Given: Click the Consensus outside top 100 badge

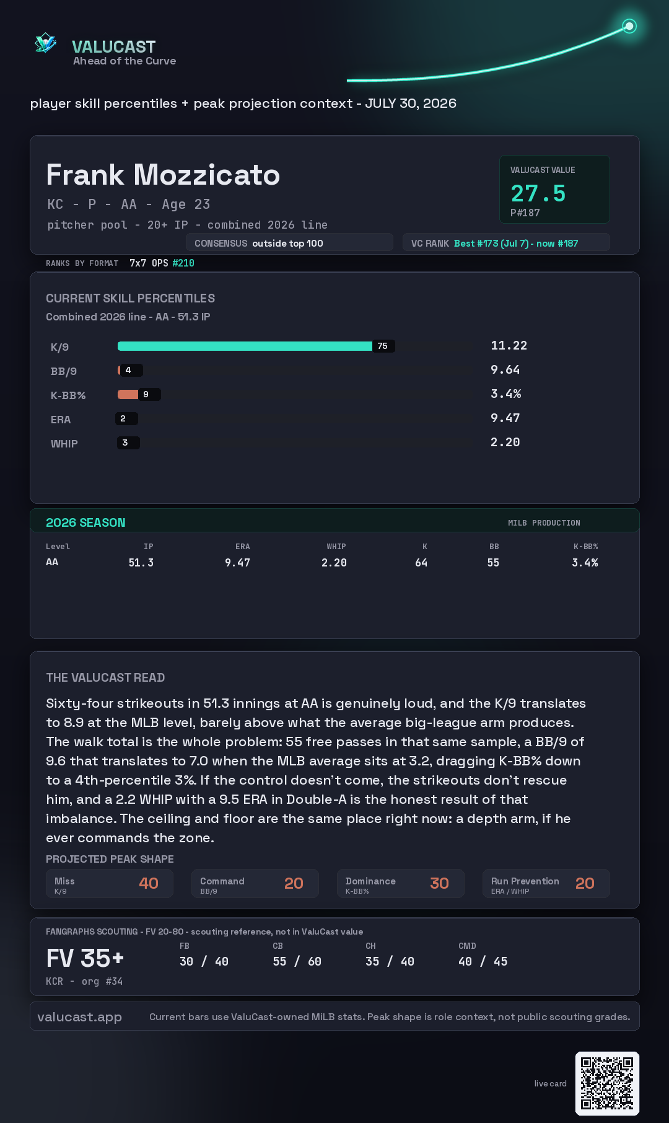Looking at the screenshot, I should point(289,243).
